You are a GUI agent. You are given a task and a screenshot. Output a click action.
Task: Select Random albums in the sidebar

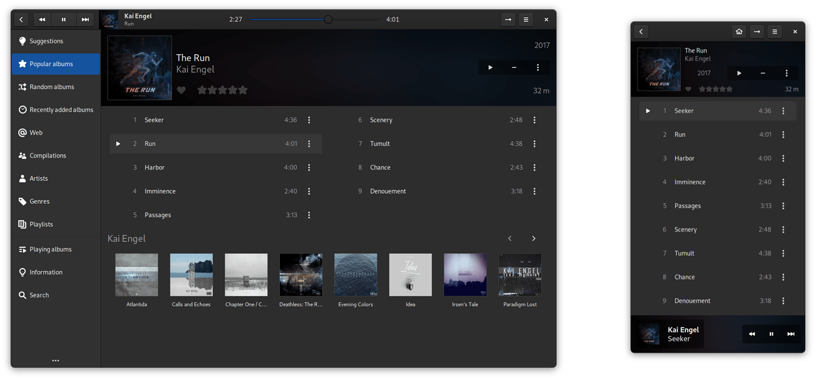tap(51, 87)
